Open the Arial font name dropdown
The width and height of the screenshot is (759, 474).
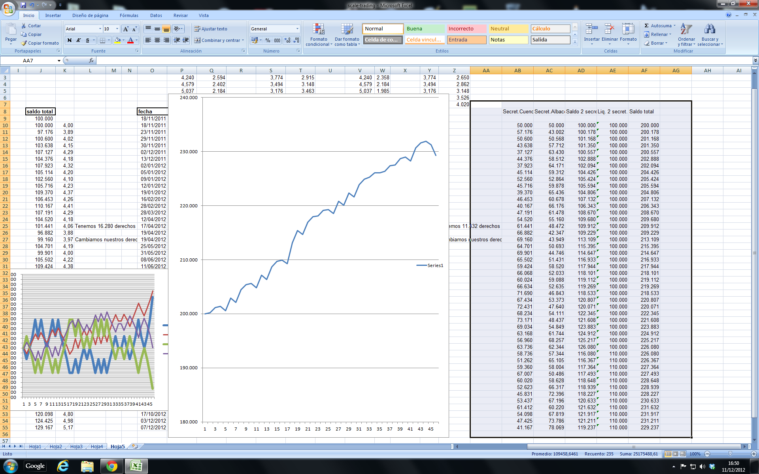[100, 29]
